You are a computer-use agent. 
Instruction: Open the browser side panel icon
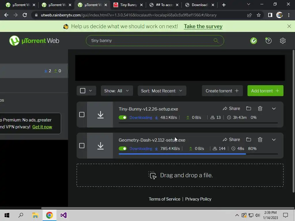[270, 15]
